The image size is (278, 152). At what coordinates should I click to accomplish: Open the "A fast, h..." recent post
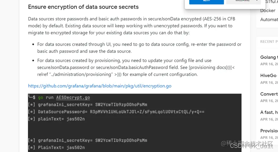pos(269,112)
